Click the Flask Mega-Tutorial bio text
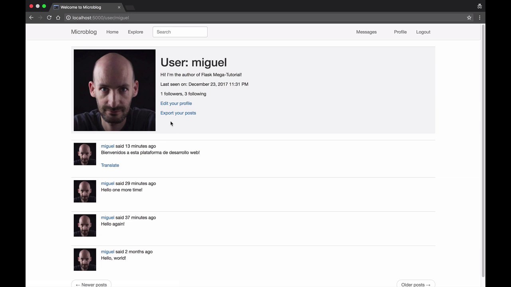 pos(201,75)
